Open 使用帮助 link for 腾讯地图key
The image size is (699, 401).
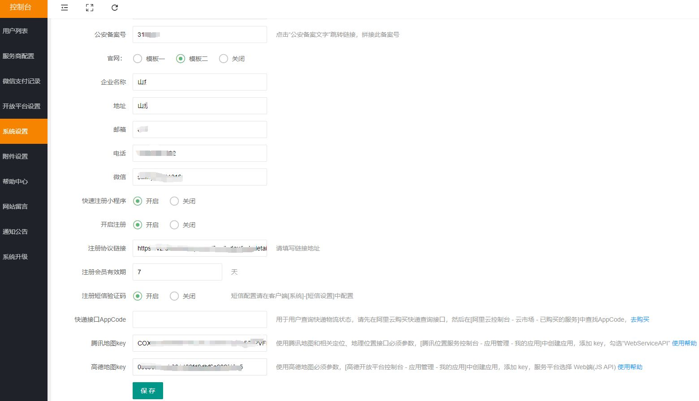(x=684, y=343)
